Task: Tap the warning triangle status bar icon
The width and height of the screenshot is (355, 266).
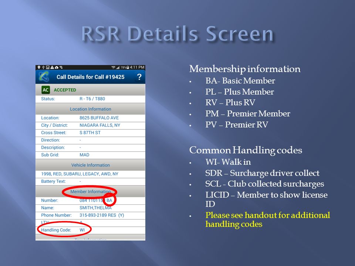Action: (x=52, y=67)
